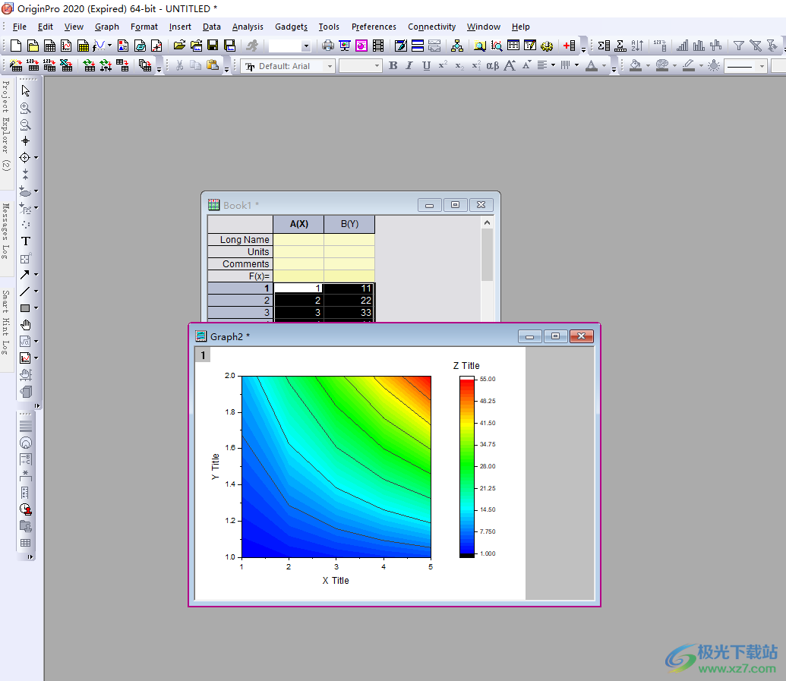Viewport: 786px width, 681px height.
Task: Open the File menu
Action: [x=20, y=27]
